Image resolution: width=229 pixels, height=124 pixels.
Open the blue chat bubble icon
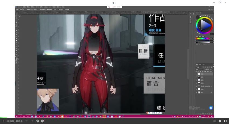[x=211, y=108]
